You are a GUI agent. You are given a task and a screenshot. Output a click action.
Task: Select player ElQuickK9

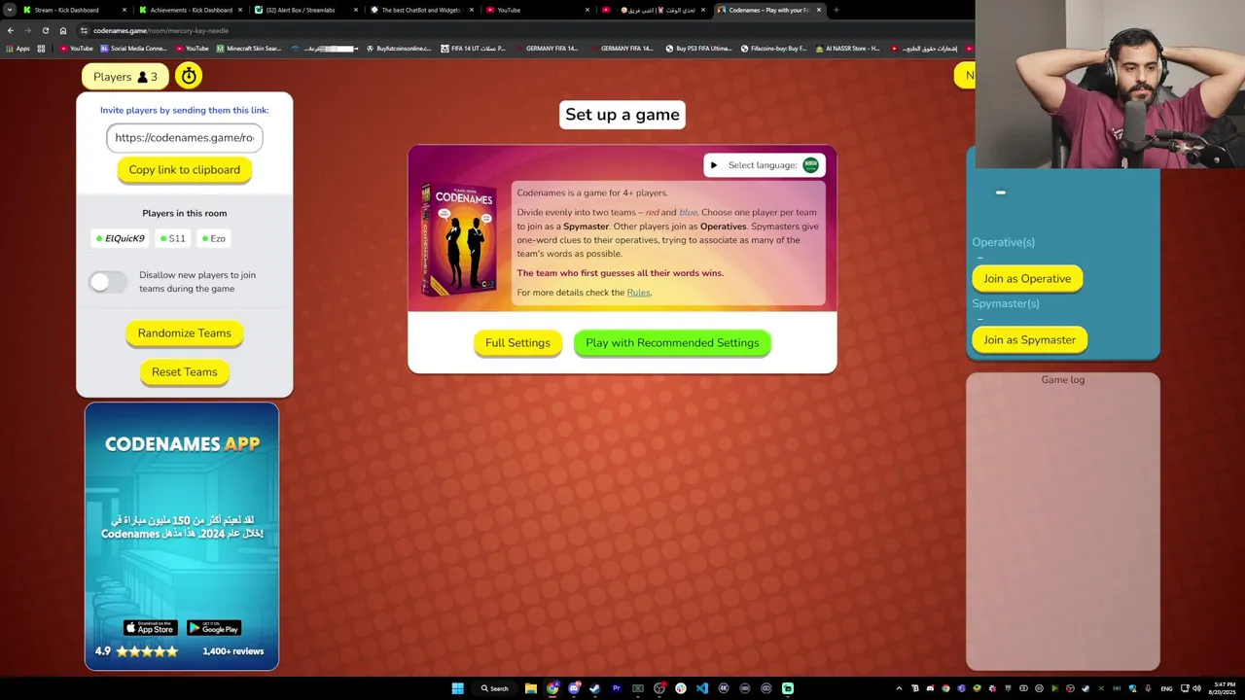[120, 238]
